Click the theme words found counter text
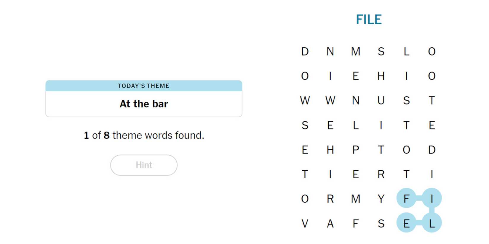489x244 pixels. [144, 135]
